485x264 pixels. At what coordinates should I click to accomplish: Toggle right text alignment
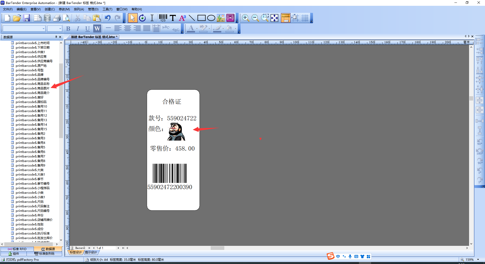[x=137, y=29]
